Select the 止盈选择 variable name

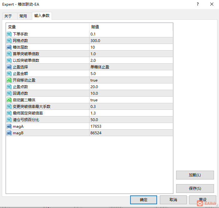pos(20,67)
